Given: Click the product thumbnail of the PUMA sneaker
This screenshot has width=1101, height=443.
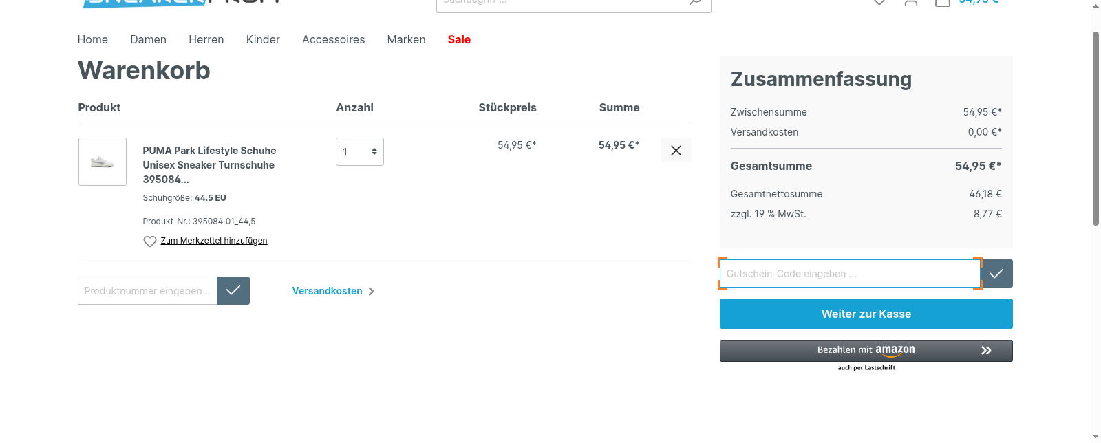Looking at the screenshot, I should click(102, 162).
